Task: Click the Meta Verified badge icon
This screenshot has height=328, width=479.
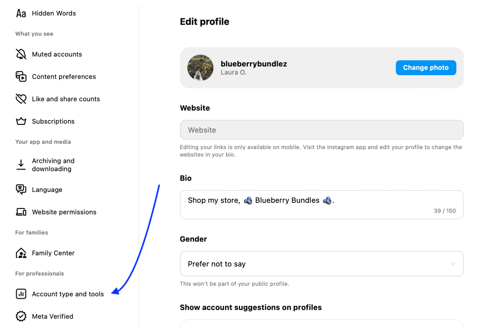Action: (21, 316)
